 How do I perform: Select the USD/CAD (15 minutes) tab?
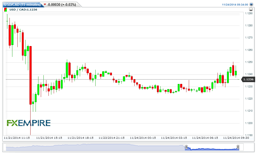pos(22,4)
